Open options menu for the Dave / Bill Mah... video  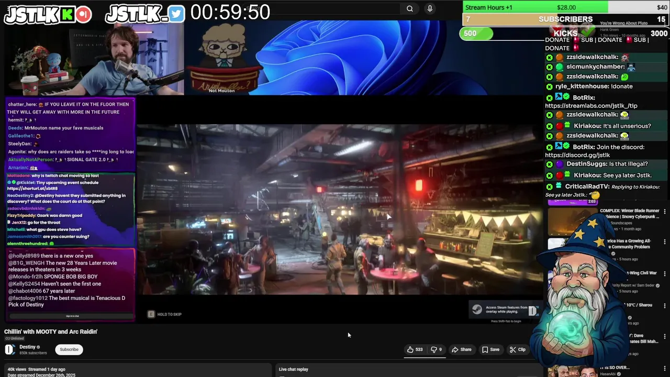click(x=665, y=337)
